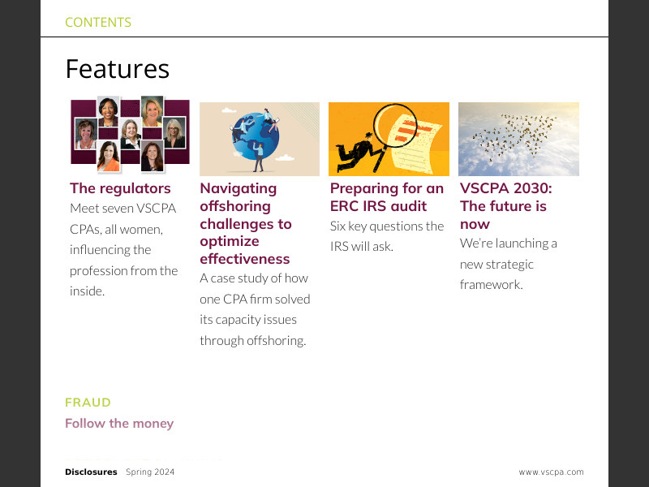Click the offshoring case study description
The image size is (649, 487).
(x=255, y=309)
